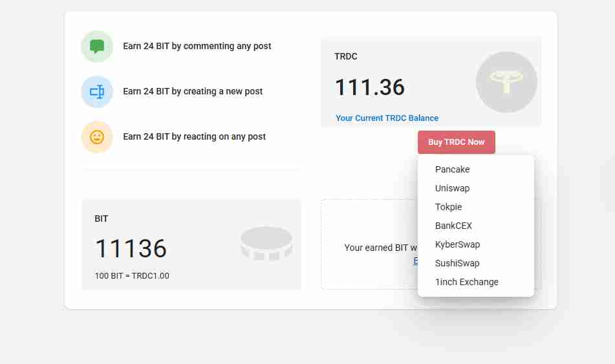Click the TRDC balance amount 111.36
The height and width of the screenshot is (364, 615).
370,87
